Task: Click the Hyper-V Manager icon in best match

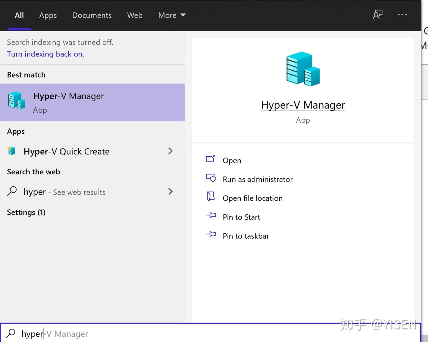Action: [x=17, y=100]
